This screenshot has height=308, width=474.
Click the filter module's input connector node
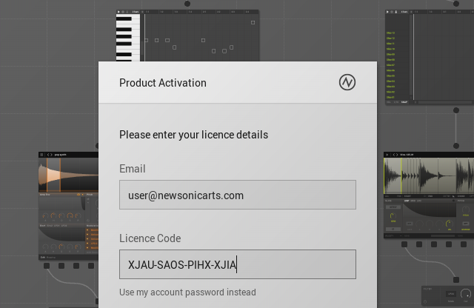tap(456, 280)
